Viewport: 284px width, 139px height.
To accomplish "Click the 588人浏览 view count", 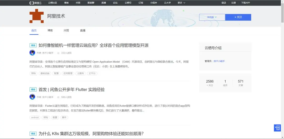I will (x=66, y=97).
